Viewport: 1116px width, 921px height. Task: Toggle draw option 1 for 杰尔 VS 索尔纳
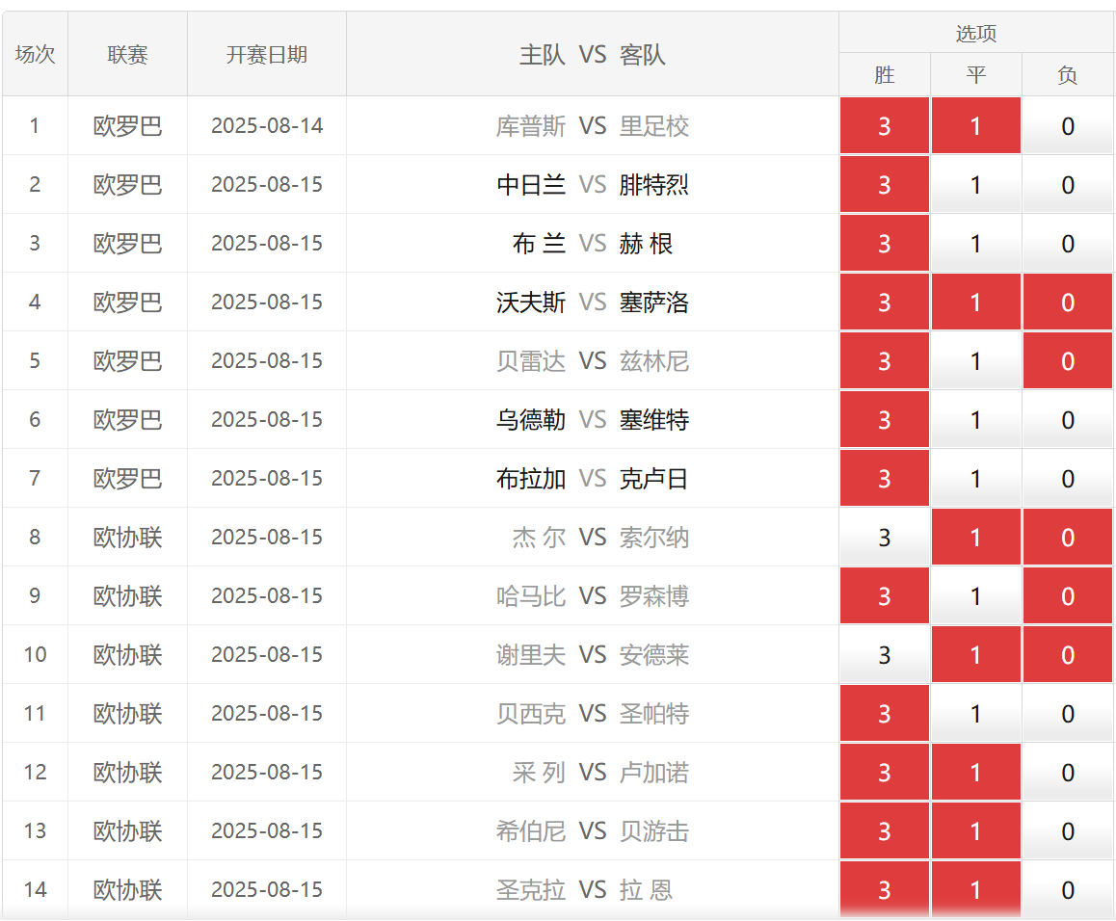[976, 538]
